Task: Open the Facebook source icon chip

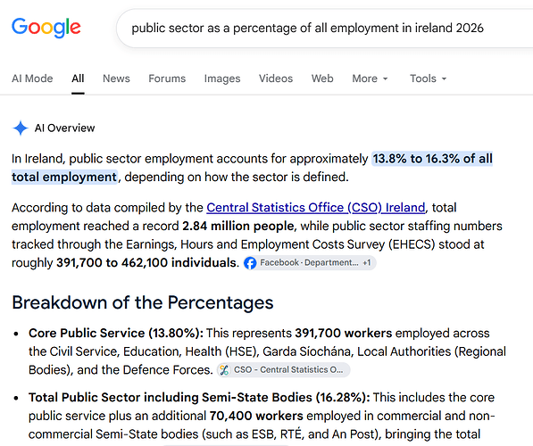Action: [250, 263]
